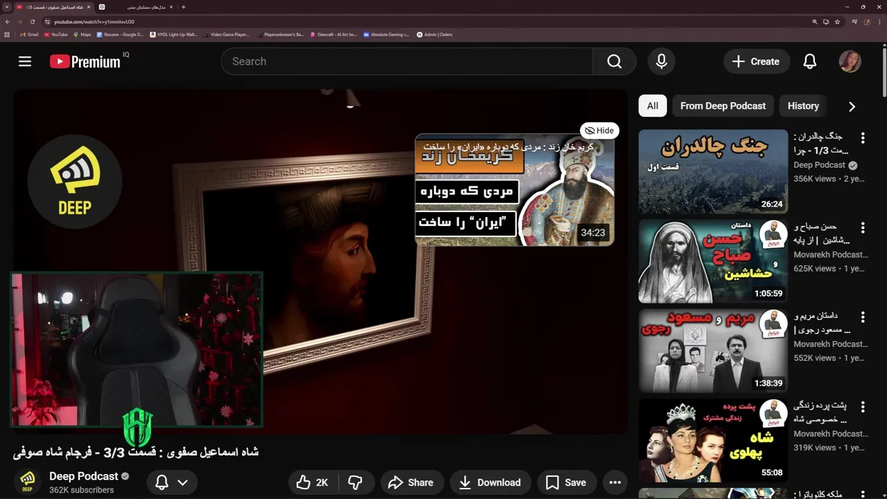This screenshot has height=499, width=887.
Task: Open the Hassan Sabbah 1:05:59 thumbnail
Action: [x=713, y=261]
